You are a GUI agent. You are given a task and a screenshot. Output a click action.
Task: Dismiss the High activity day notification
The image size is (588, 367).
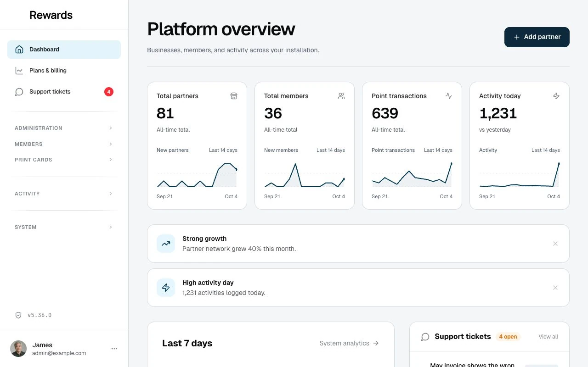555,288
